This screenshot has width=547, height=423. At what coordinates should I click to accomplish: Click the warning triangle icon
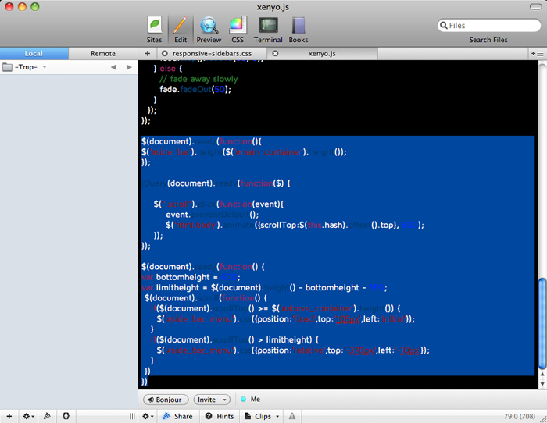pos(292,416)
